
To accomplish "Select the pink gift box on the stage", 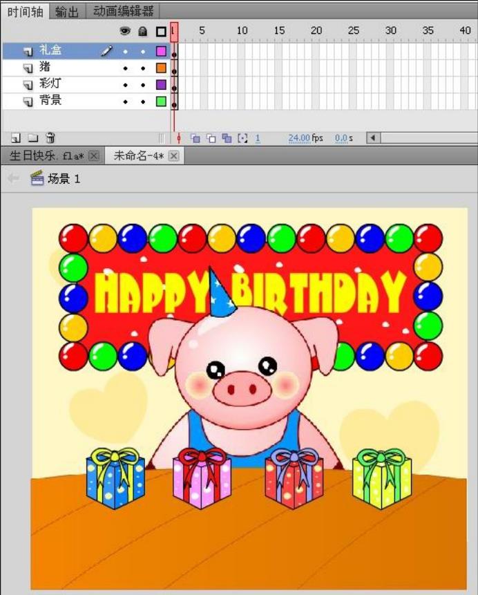I will tap(202, 478).
